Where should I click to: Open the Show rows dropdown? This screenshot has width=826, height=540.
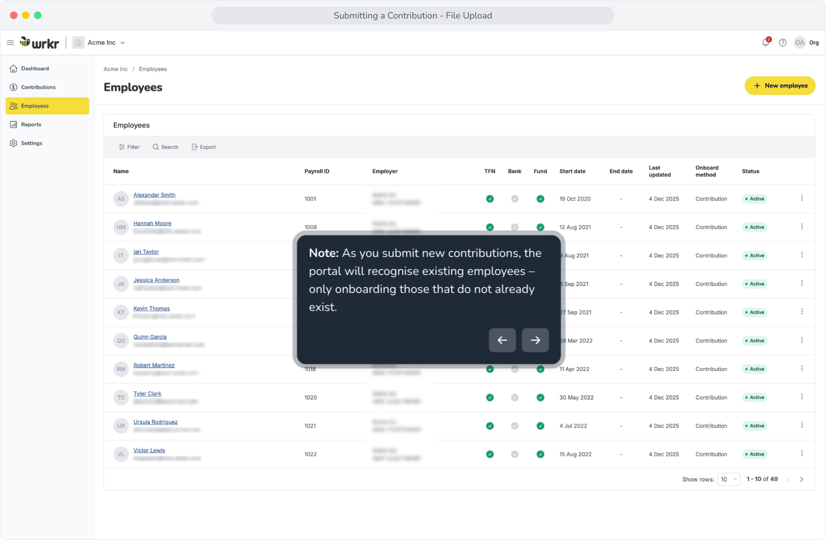(x=728, y=479)
